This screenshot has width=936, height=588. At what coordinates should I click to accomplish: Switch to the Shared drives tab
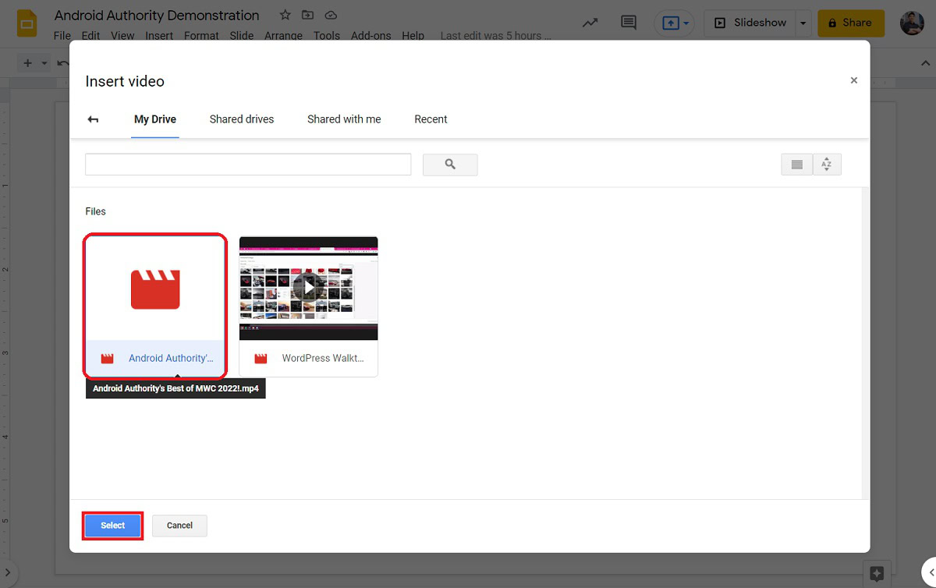click(242, 119)
